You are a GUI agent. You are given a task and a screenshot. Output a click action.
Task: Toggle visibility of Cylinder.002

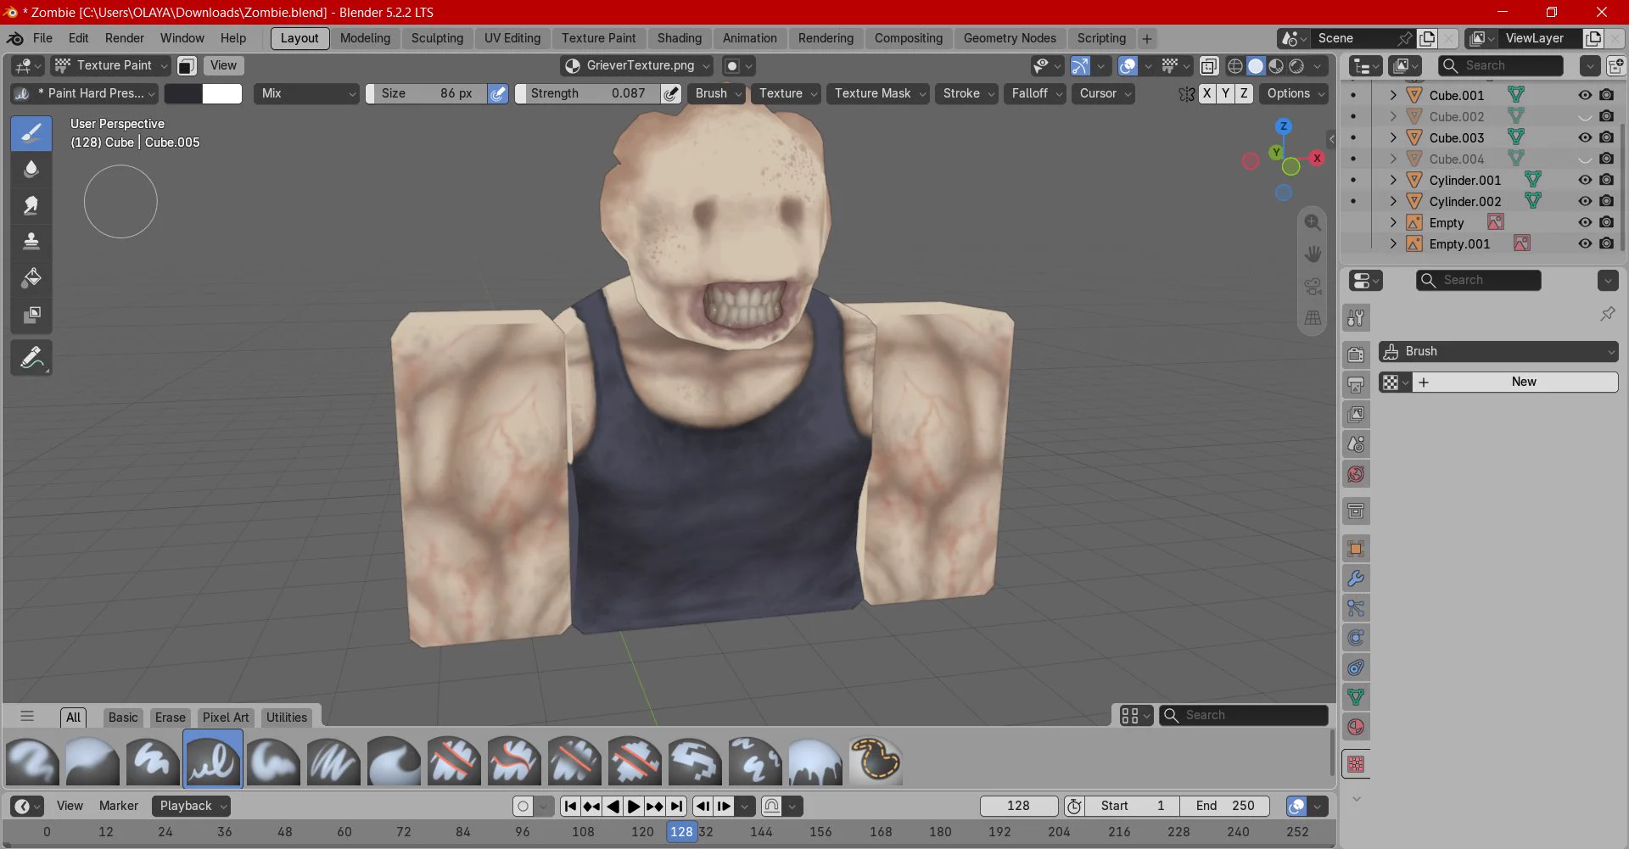pos(1584,201)
